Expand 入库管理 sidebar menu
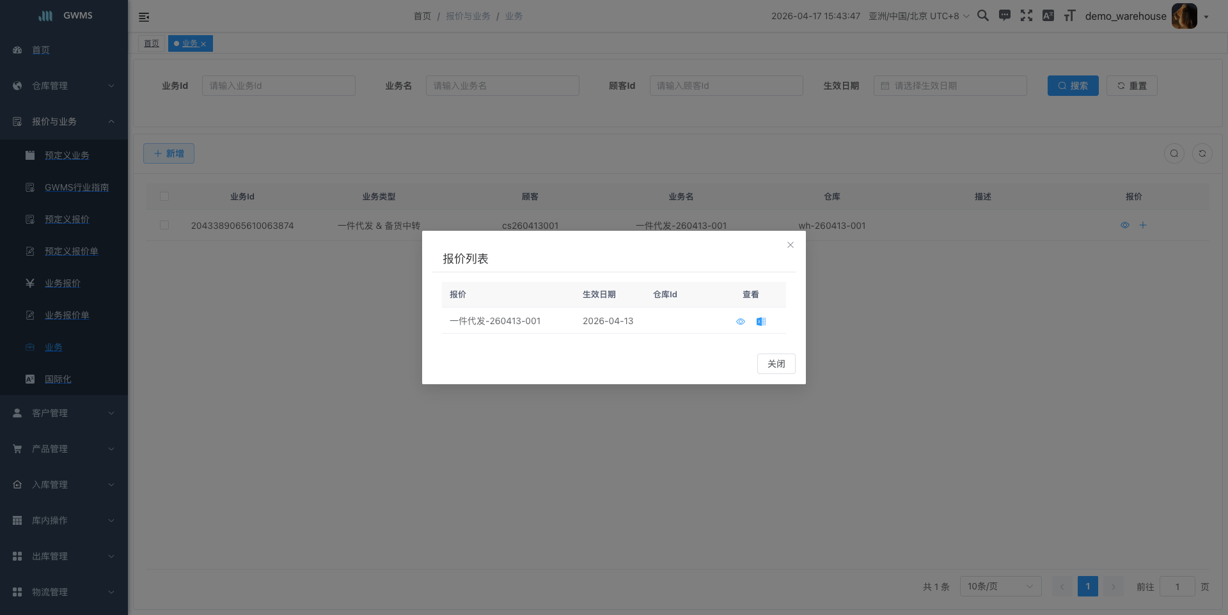Screen dimensions: 1228x615 pyautogui.click(x=64, y=485)
